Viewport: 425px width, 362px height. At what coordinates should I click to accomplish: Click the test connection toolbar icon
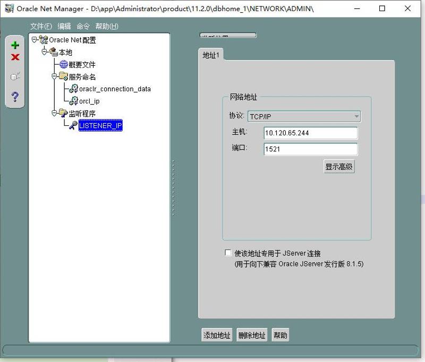pyautogui.click(x=15, y=76)
